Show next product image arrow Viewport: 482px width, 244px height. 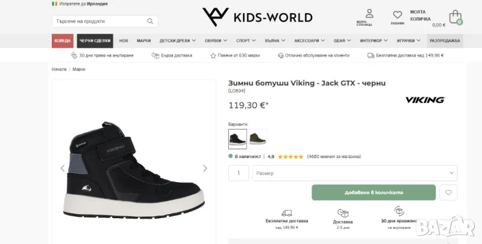[x=205, y=168]
